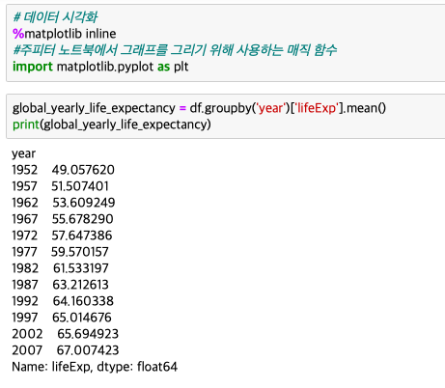445x388 pixels.
Task: Click the '#주피터 노트북에서' magic function comment
Action: click(x=175, y=50)
